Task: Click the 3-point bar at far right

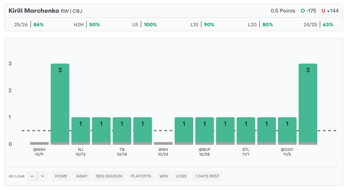Action: (308, 103)
